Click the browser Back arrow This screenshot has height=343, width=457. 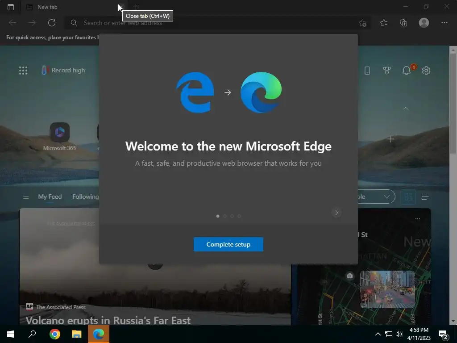point(12,23)
